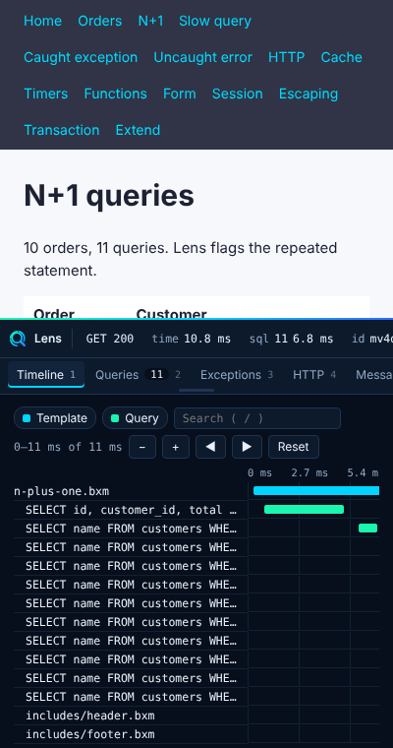Switch to the Timeline tab
The width and height of the screenshot is (393, 748).
click(x=46, y=375)
